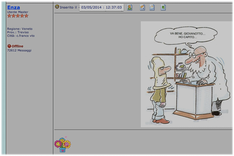
Task: Click the envelope message icon in post header
Action: click(x=152, y=7)
